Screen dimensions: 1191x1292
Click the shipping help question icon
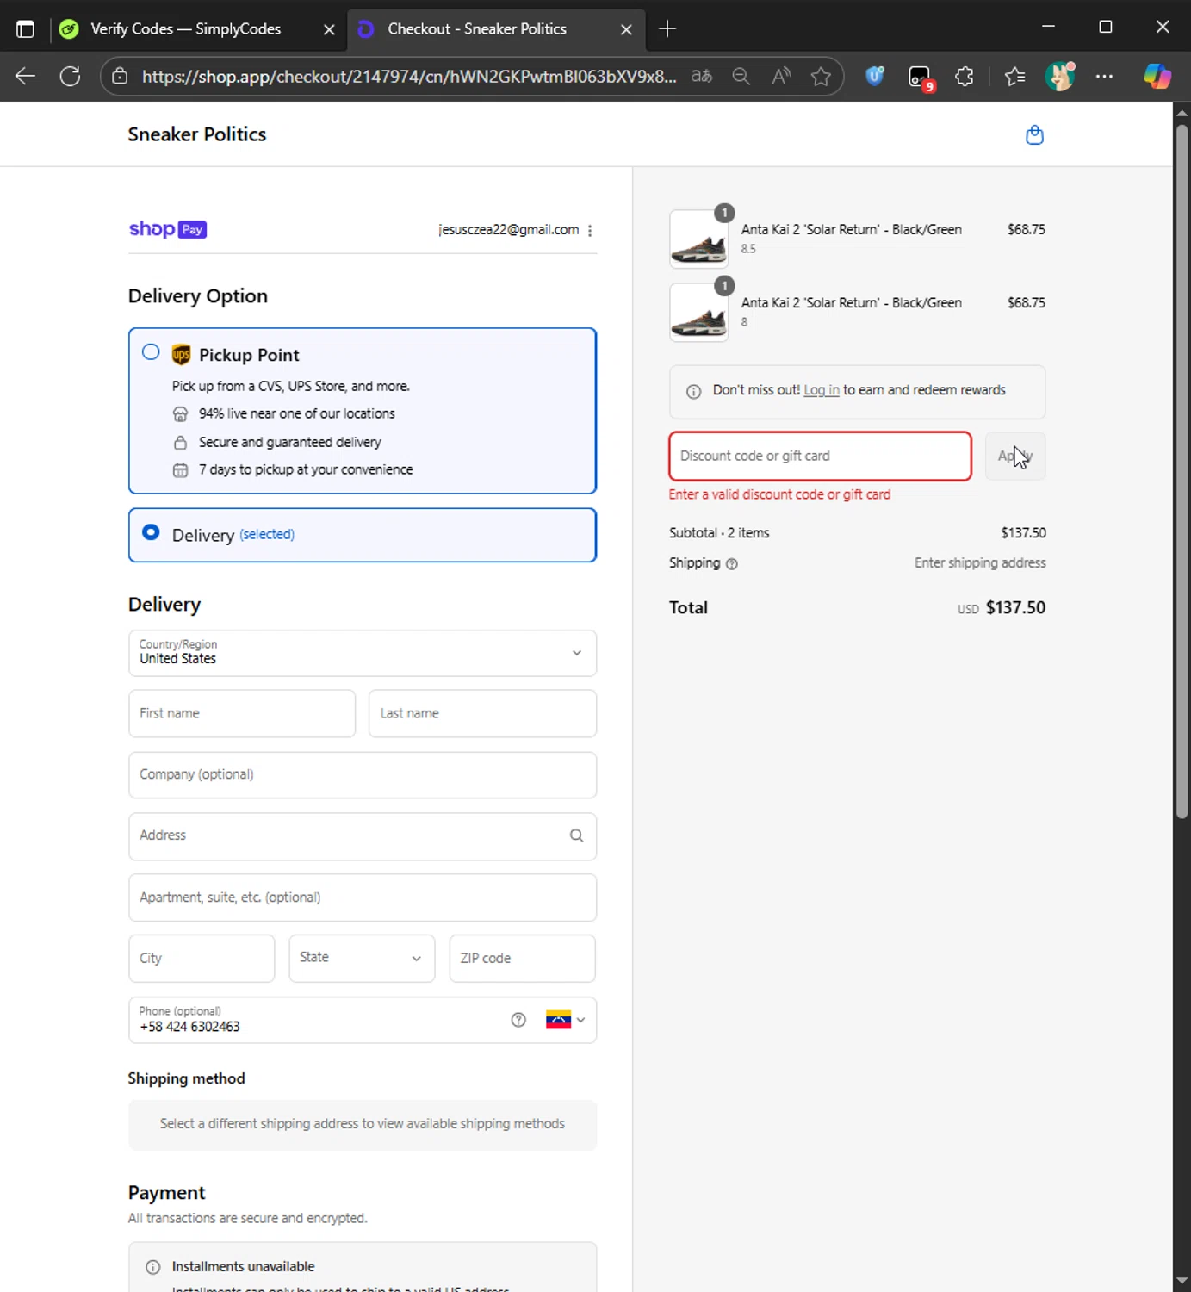click(732, 564)
